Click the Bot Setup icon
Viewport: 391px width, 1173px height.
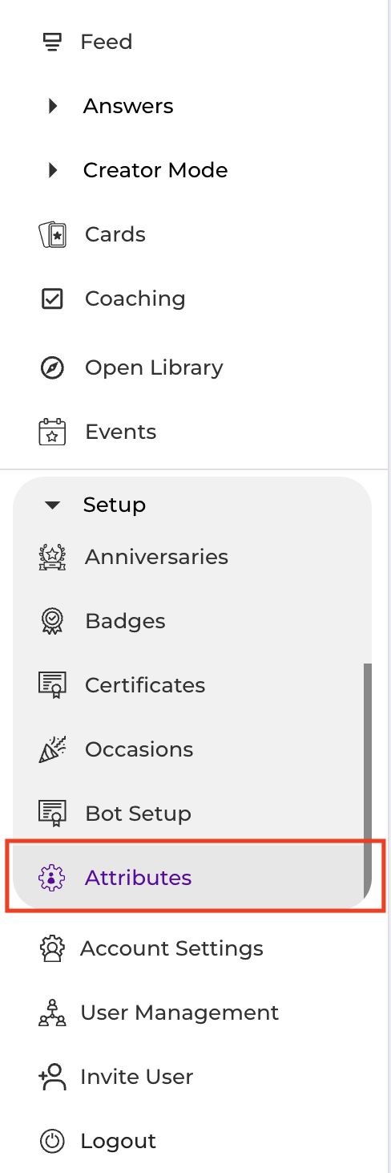pos(52,814)
